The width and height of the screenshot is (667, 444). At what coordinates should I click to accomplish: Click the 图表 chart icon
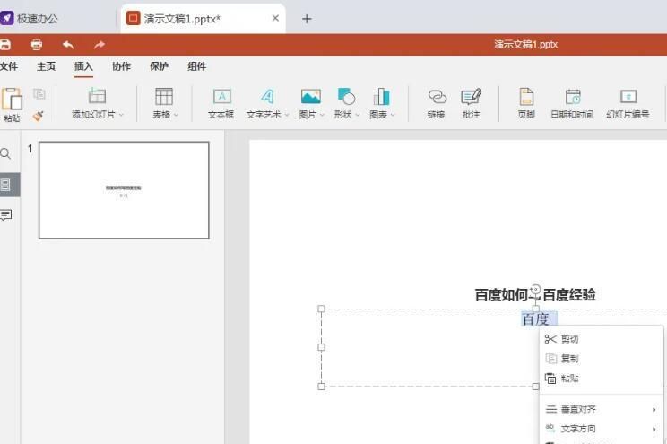pos(381,97)
